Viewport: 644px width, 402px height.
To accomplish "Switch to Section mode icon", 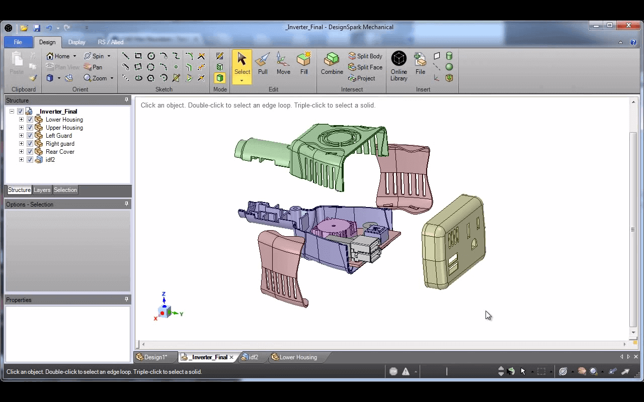I will point(220,67).
